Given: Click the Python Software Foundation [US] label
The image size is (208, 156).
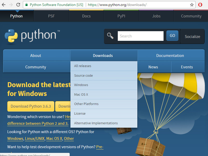Looking at the screenshot, I should point(56,5).
